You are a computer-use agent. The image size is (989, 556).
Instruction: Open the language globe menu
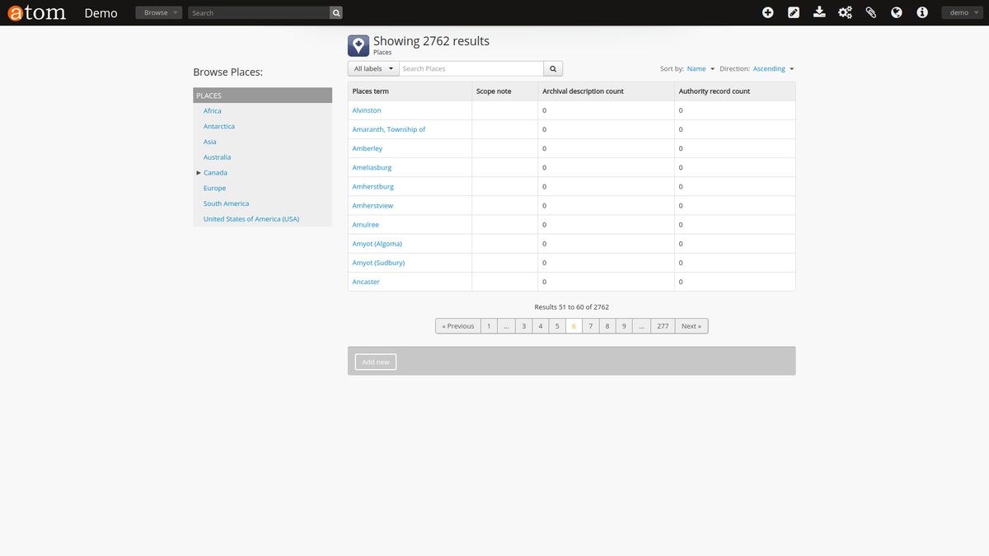coord(896,12)
